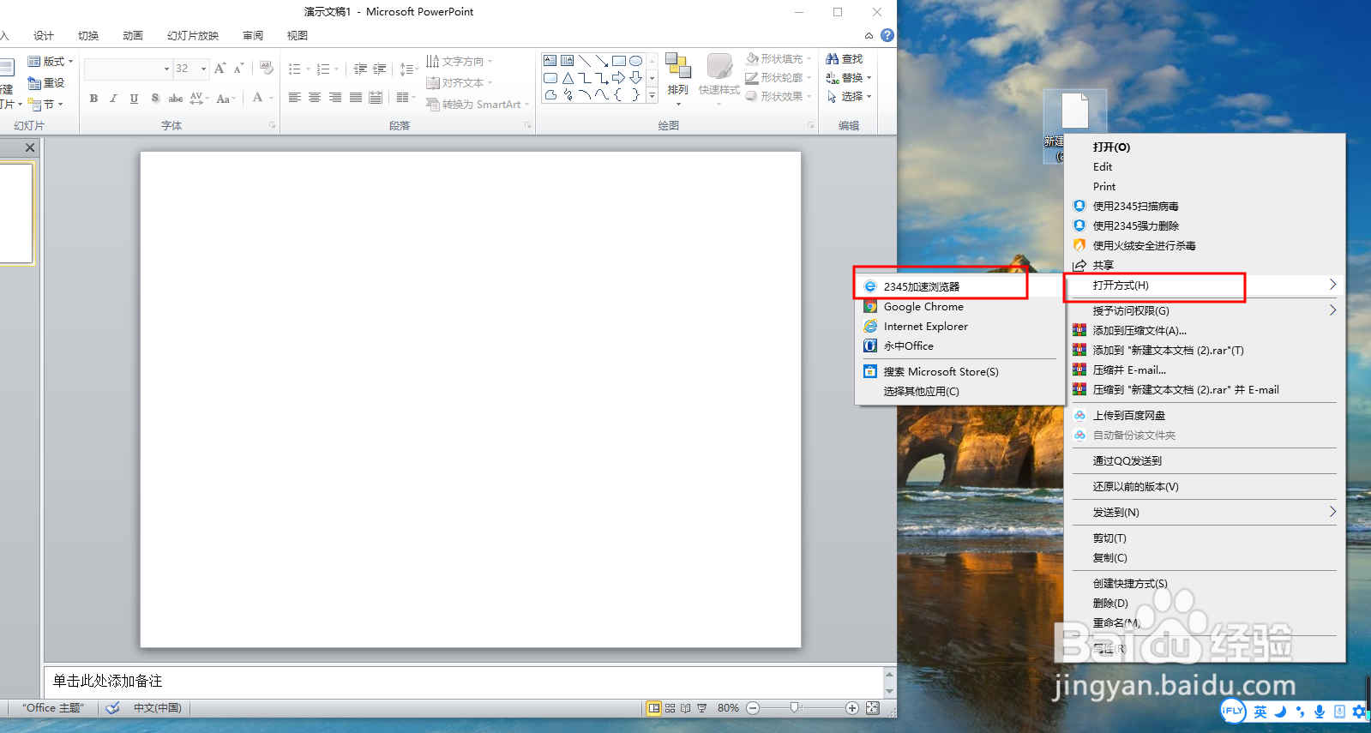Viewport: 1371px width, 733px height.
Task: Choose Internet Explorer in open-with submenu
Action: pos(959,327)
